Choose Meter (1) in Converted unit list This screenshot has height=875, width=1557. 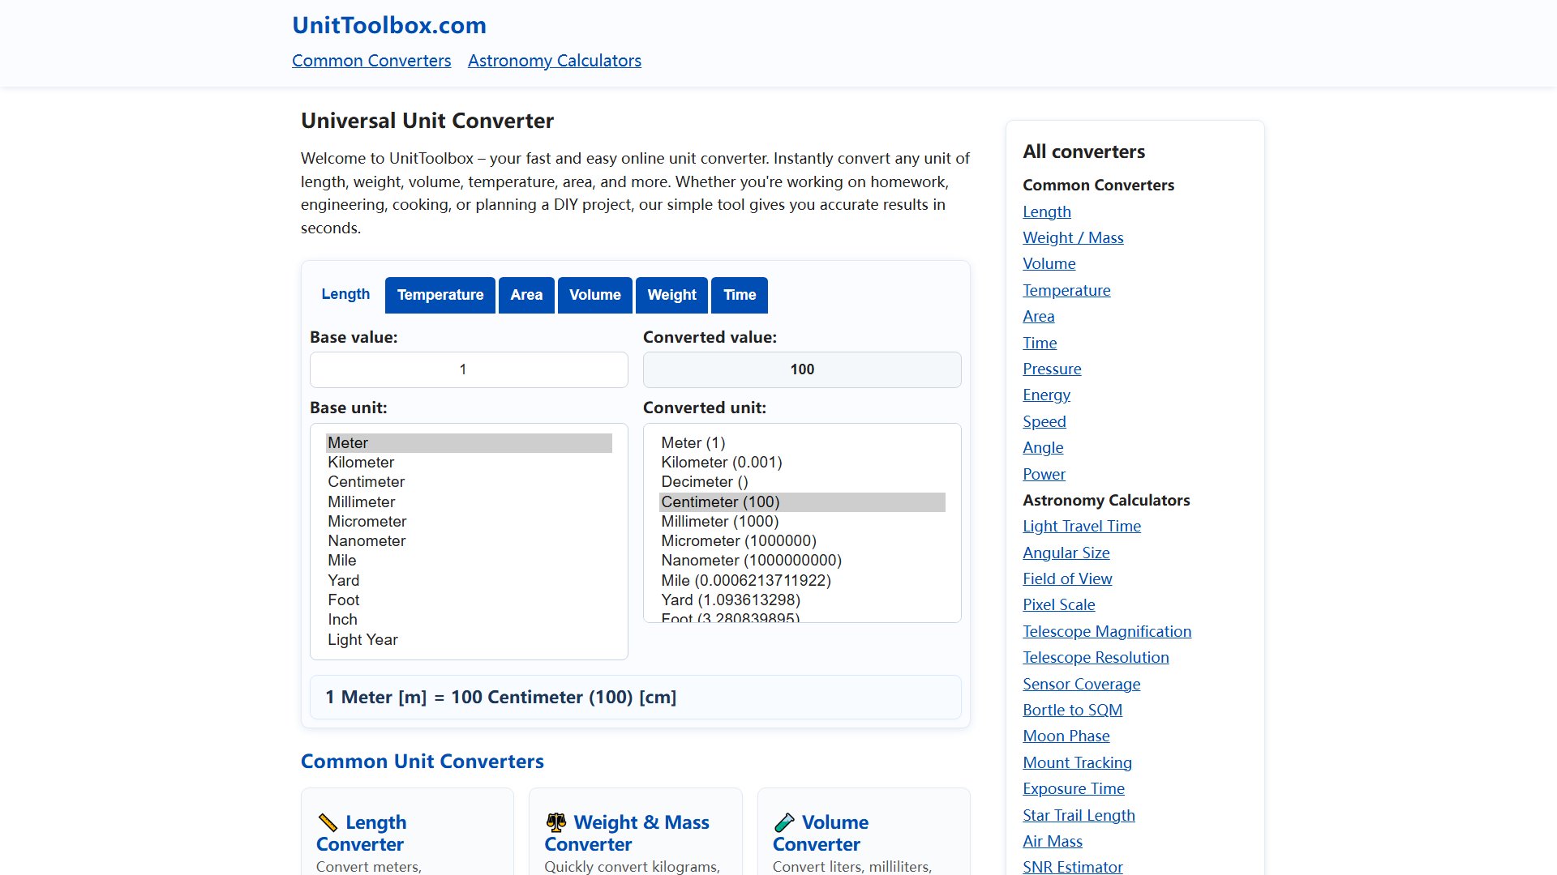(x=802, y=443)
